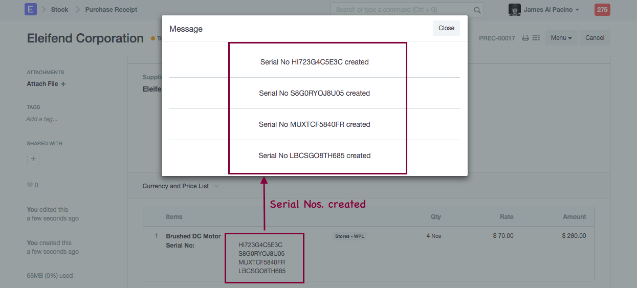Image resolution: width=637 pixels, height=288 pixels.
Task: Open the Menu dropdown
Action: point(561,38)
